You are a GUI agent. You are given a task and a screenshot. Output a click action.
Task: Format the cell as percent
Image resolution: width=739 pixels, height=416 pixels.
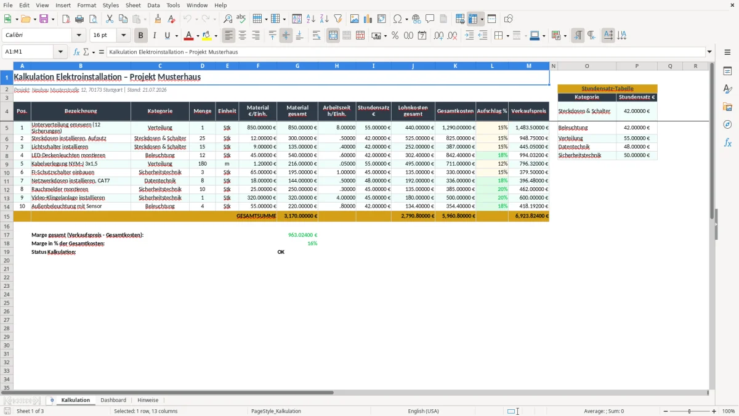[395, 36]
